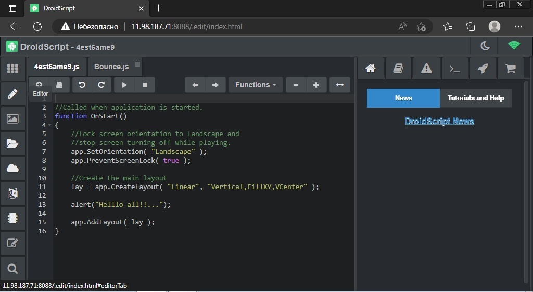The image size is (533, 292).
Task: Open browser settings and more menu
Action: point(518,26)
